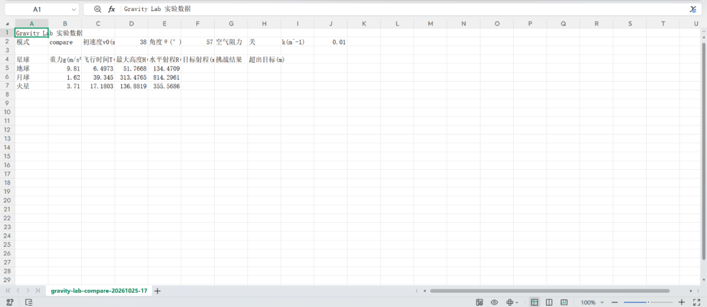Go to previous sheet navigation arrow
Screen dimensions: 707x307
click(18, 291)
